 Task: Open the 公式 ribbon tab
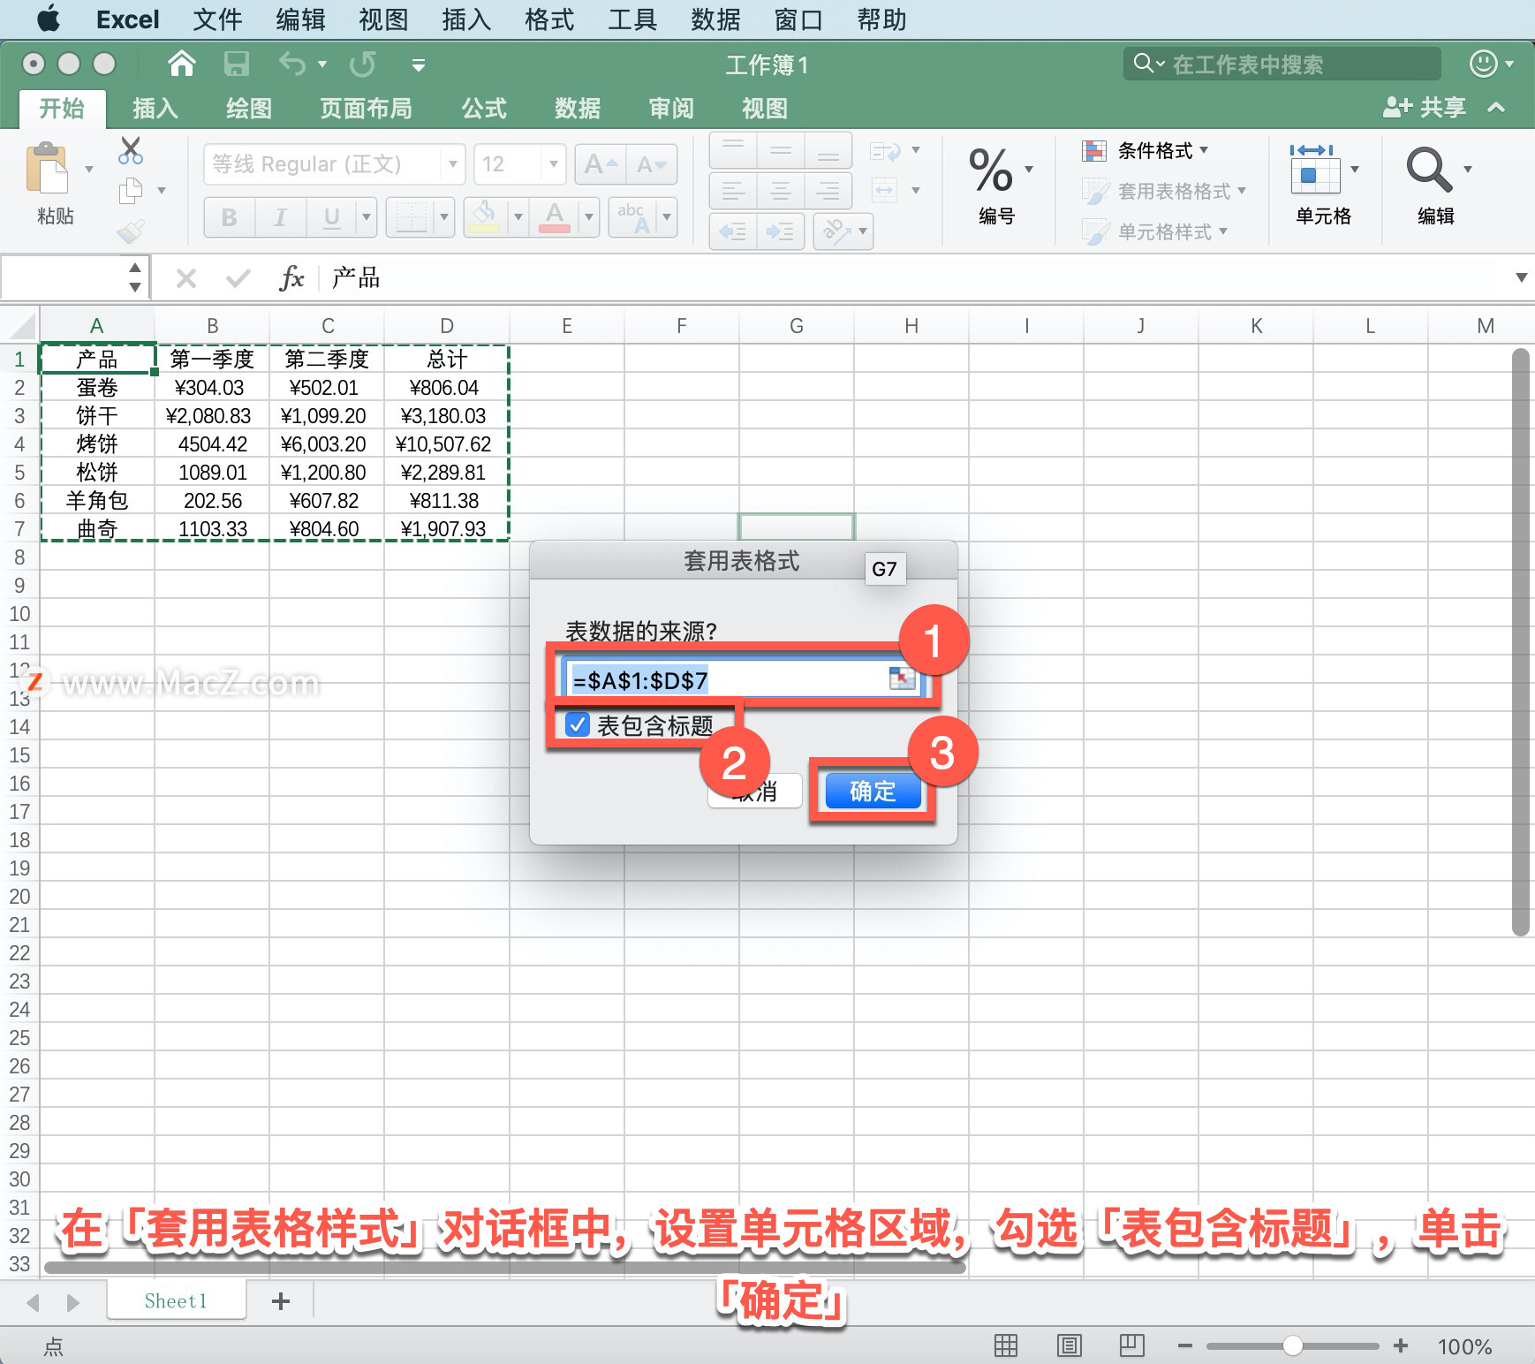(x=484, y=109)
